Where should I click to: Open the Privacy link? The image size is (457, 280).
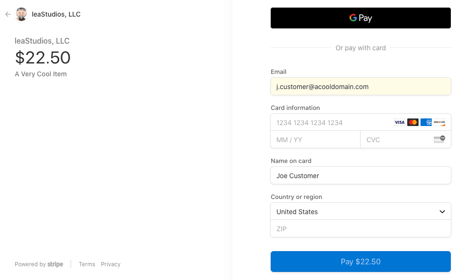pyautogui.click(x=110, y=264)
